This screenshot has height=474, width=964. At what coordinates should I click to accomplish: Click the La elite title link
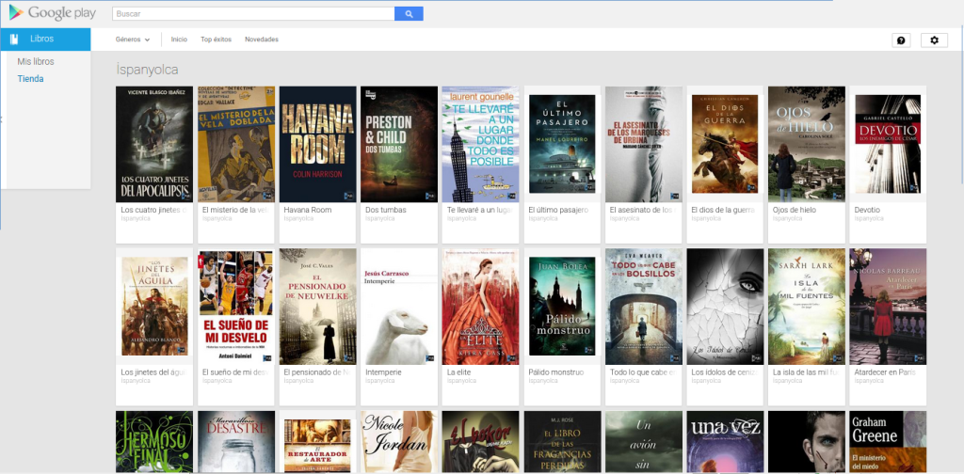tap(458, 372)
